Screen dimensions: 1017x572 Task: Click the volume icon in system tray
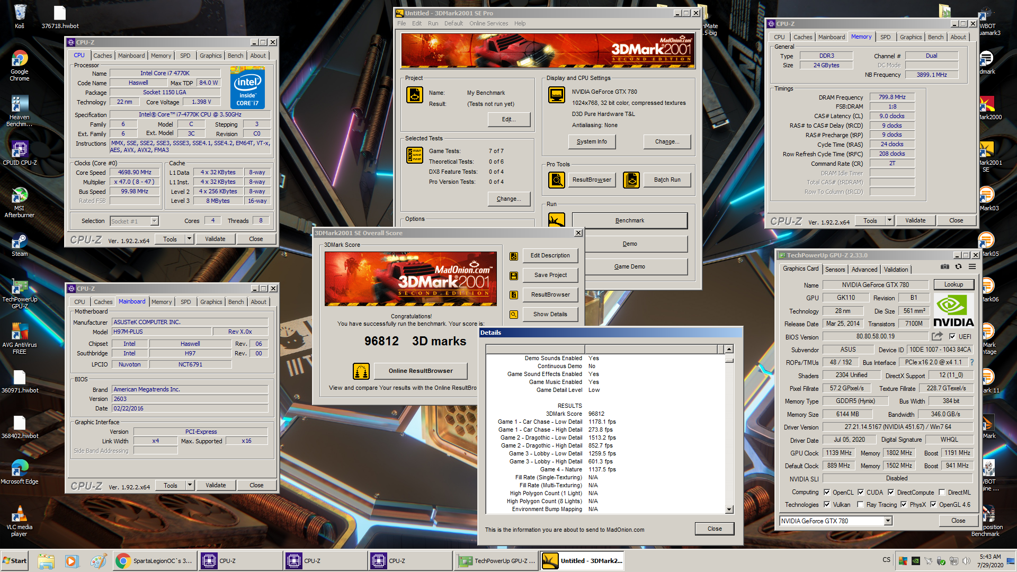tap(966, 561)
